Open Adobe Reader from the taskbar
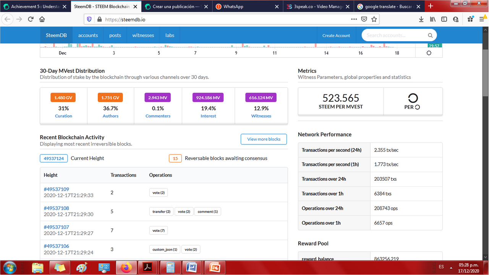The image size is (489, 275). [x=147, y=267]
